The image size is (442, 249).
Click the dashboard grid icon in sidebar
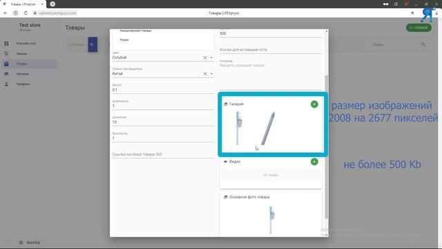6,44
